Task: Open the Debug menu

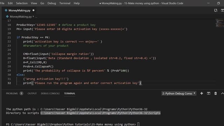Action: click(x=52, y=3)
